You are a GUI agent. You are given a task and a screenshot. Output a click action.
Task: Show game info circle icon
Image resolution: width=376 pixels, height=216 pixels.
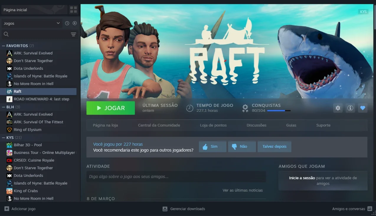click(x=350, y=108)
